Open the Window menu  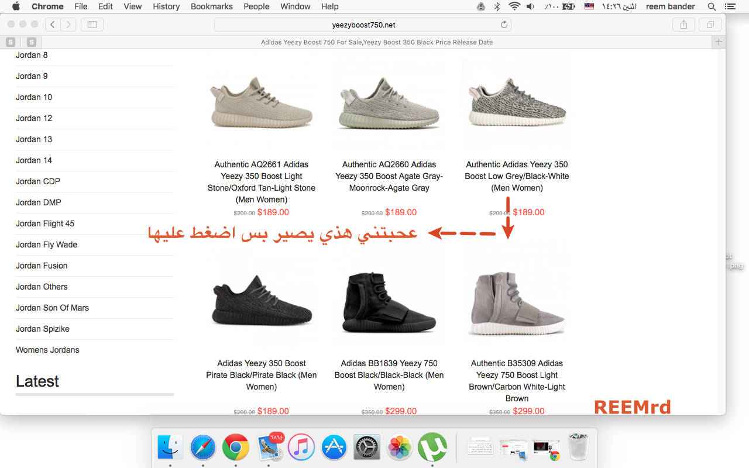coord(296,6)
